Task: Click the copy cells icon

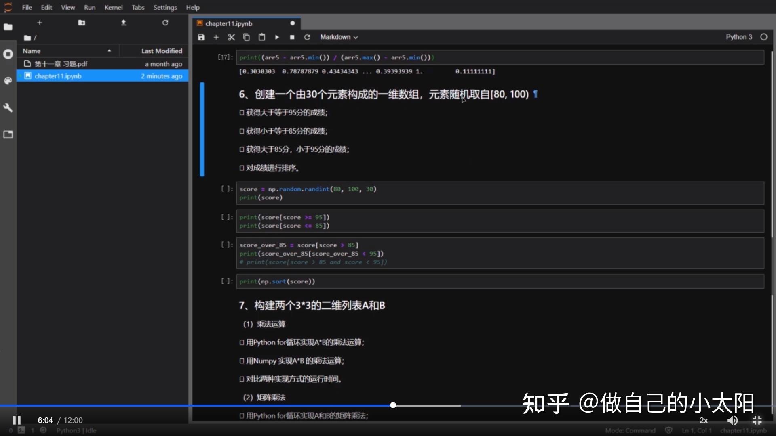Action: click(x=246, y=37)
